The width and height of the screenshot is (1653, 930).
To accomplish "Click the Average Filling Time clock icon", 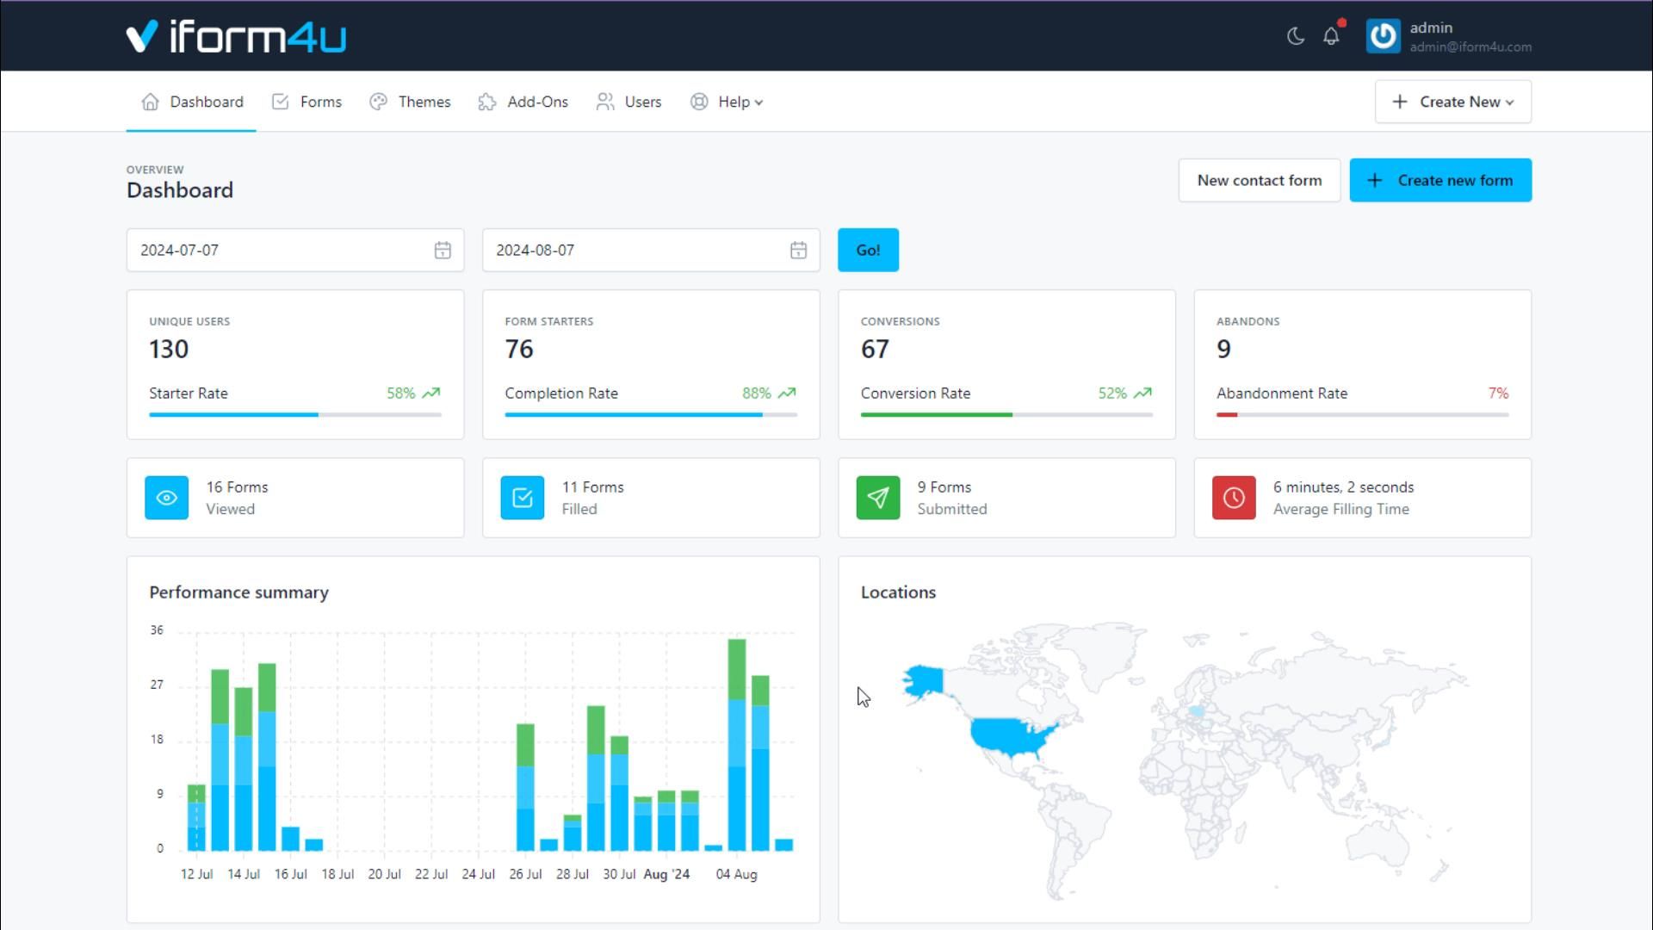I will point(1233,498).
